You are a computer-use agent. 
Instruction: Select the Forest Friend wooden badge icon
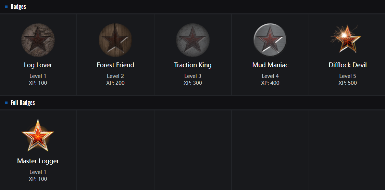115,40
